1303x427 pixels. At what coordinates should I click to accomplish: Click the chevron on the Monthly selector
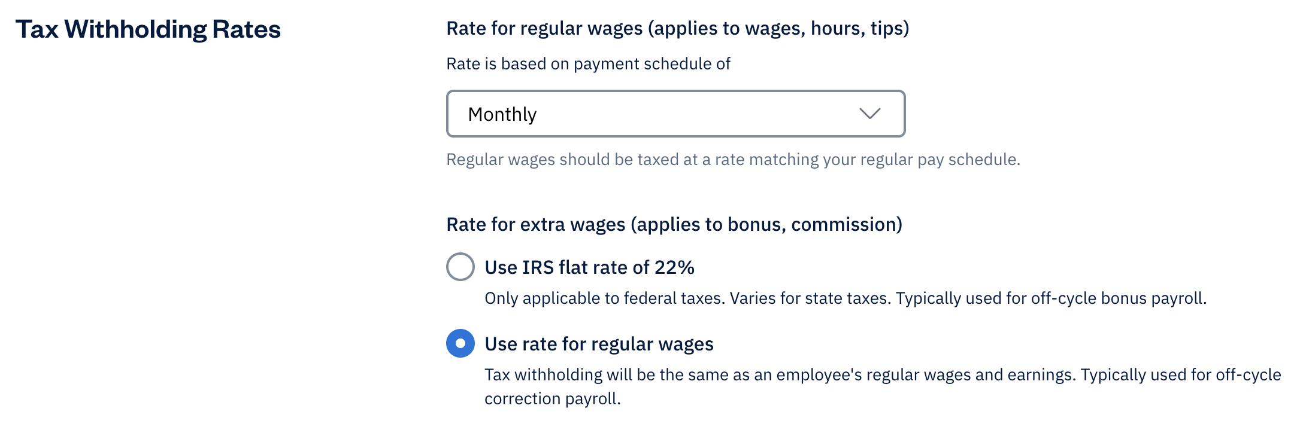[x=871, y=113]
